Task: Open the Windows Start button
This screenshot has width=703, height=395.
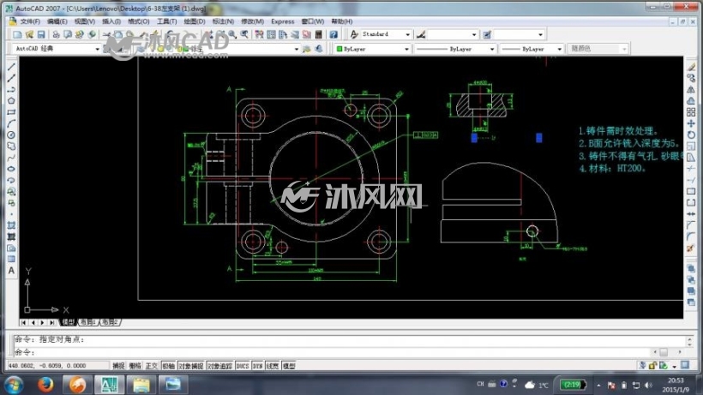Action: click(14, 384)
